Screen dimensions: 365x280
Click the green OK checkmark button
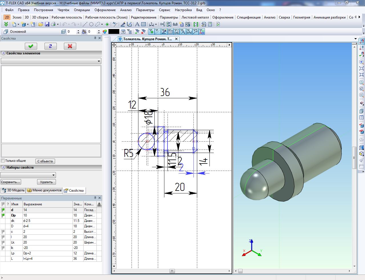[31, 46]
